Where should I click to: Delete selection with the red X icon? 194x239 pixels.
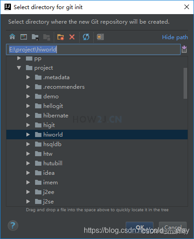(72, 37)
